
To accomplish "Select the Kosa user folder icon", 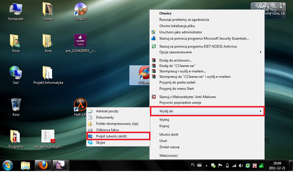I will click(16, 43).
